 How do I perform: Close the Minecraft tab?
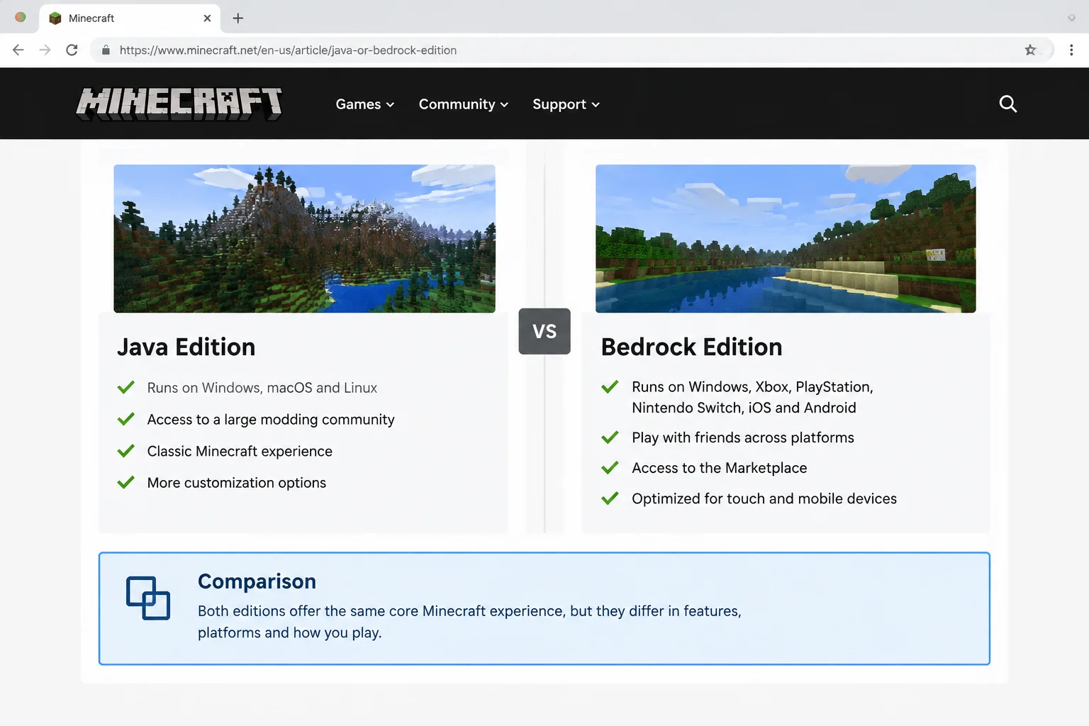(x=207, y=18)
